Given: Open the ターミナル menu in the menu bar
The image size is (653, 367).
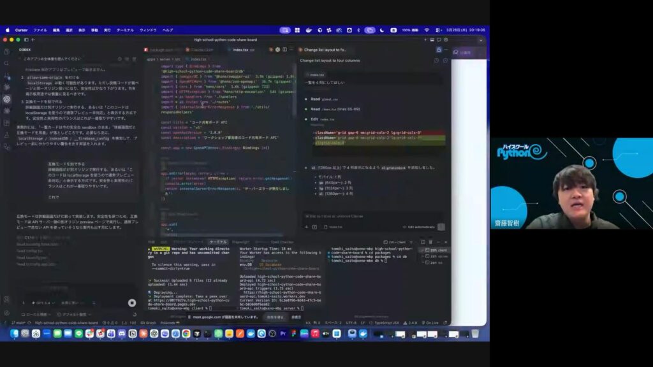Looking at the screenshot, I should click(125, 30).
